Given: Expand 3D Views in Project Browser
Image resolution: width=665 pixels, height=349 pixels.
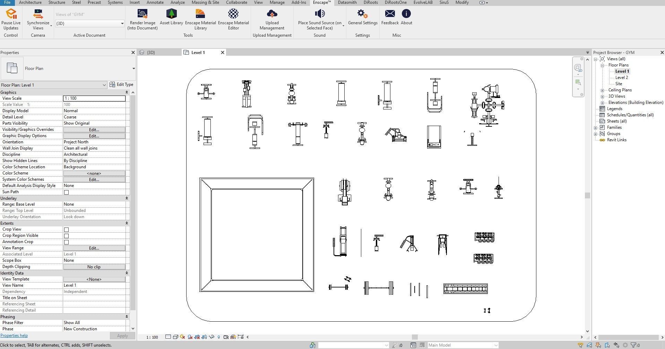Looking at the screenshot, I should pyautogui.click(x=603, y=96).
